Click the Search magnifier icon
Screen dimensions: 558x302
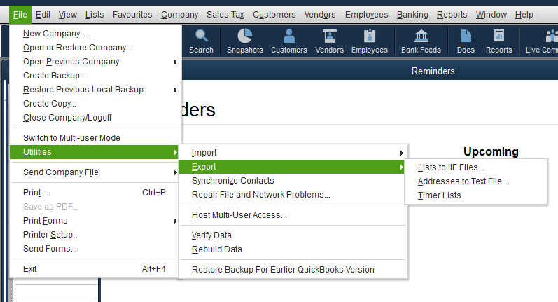coord(201,36)
